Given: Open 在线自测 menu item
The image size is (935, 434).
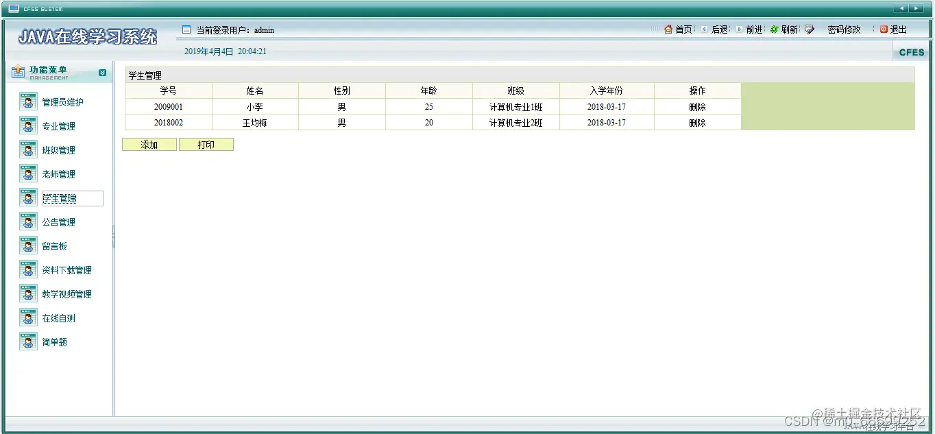Looking at the screenshot, I should (58, 318).
